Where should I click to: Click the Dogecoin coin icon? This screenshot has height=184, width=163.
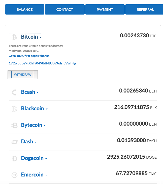pos(15,158)
